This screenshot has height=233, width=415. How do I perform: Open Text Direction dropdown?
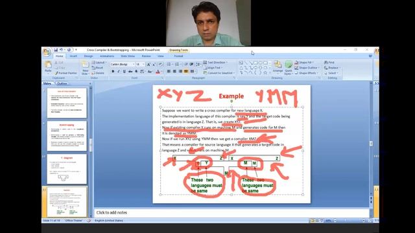pyautogui.click(x=215, y=62)
